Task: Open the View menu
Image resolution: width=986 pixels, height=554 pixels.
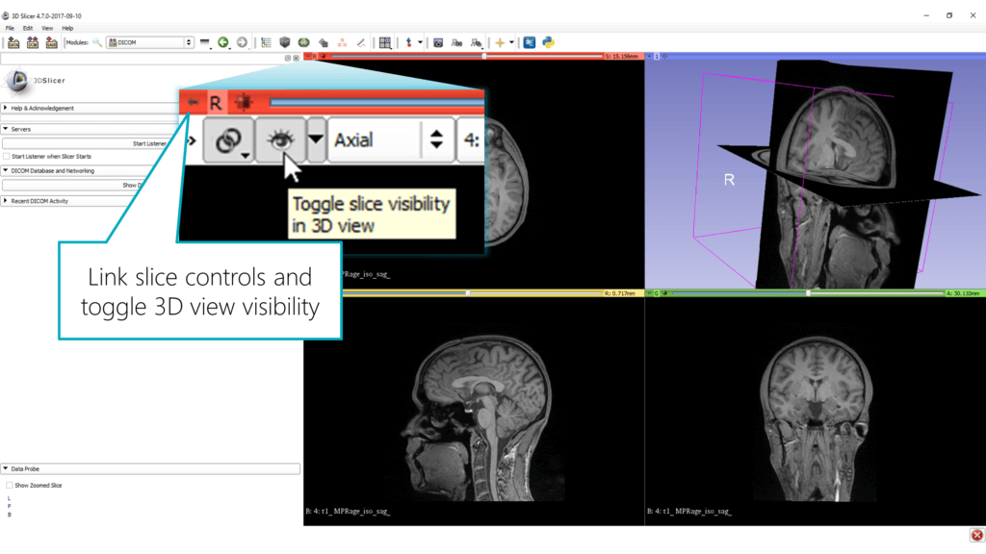Action: (47, 28)
